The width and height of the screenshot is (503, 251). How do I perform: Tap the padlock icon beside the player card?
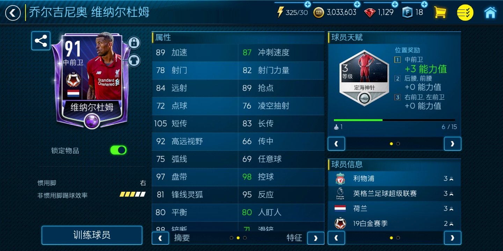coord(134,43)
